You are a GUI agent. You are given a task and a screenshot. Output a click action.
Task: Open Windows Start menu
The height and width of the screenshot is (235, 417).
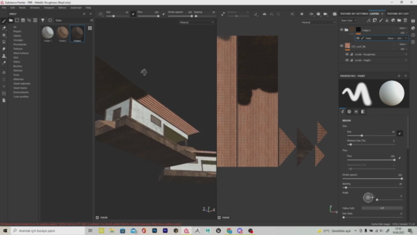tap(5, 230)
